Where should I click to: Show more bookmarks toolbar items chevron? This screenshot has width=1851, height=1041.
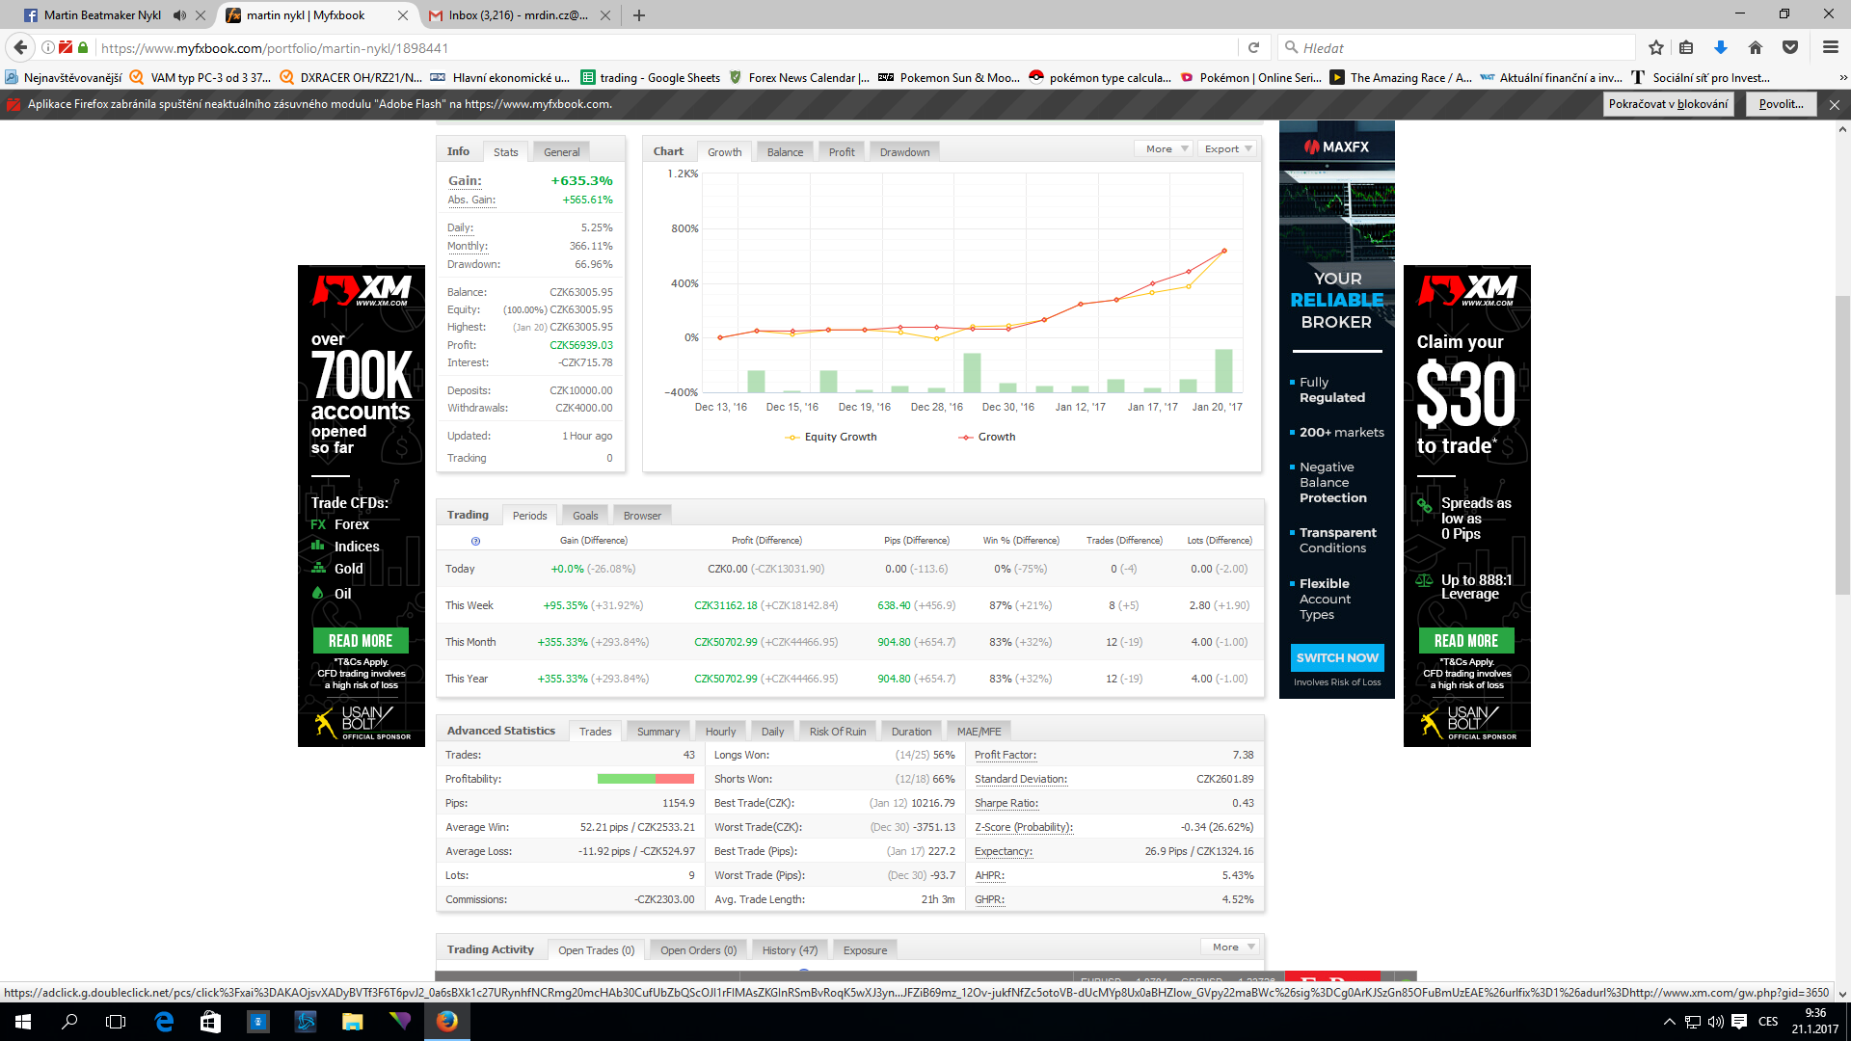[x=1842, y=78]
